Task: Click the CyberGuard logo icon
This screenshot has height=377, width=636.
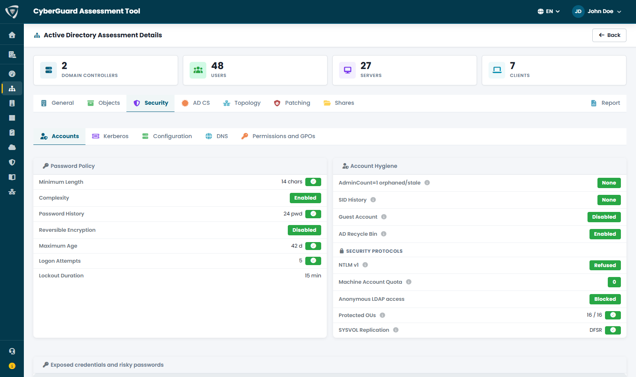Action: click(12, 12)
